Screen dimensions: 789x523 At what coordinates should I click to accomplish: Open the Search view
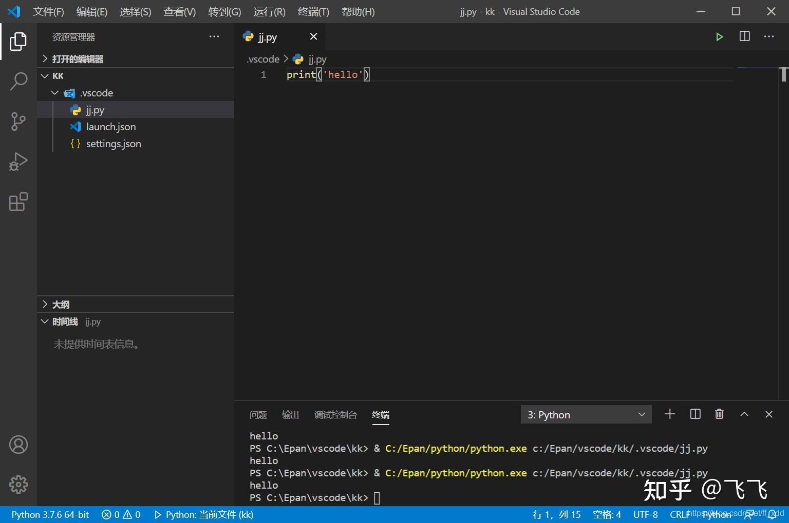[19, 82]
